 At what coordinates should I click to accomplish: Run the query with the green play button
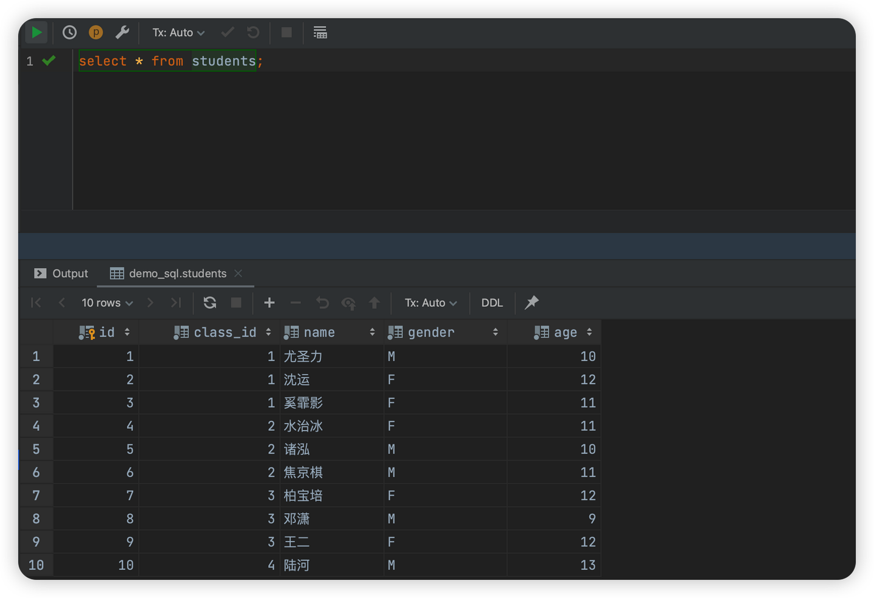click(36, 32)
